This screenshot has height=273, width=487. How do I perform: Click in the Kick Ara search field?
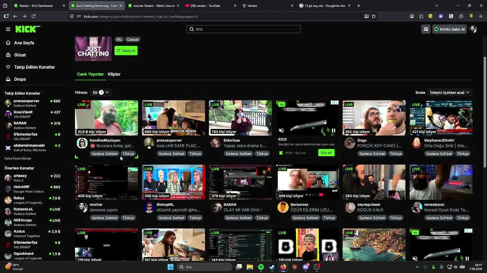243,29
